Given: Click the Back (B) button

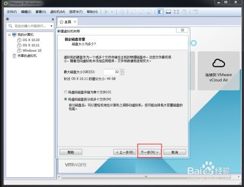Looking at the screenshot, I should click(124, 152).
